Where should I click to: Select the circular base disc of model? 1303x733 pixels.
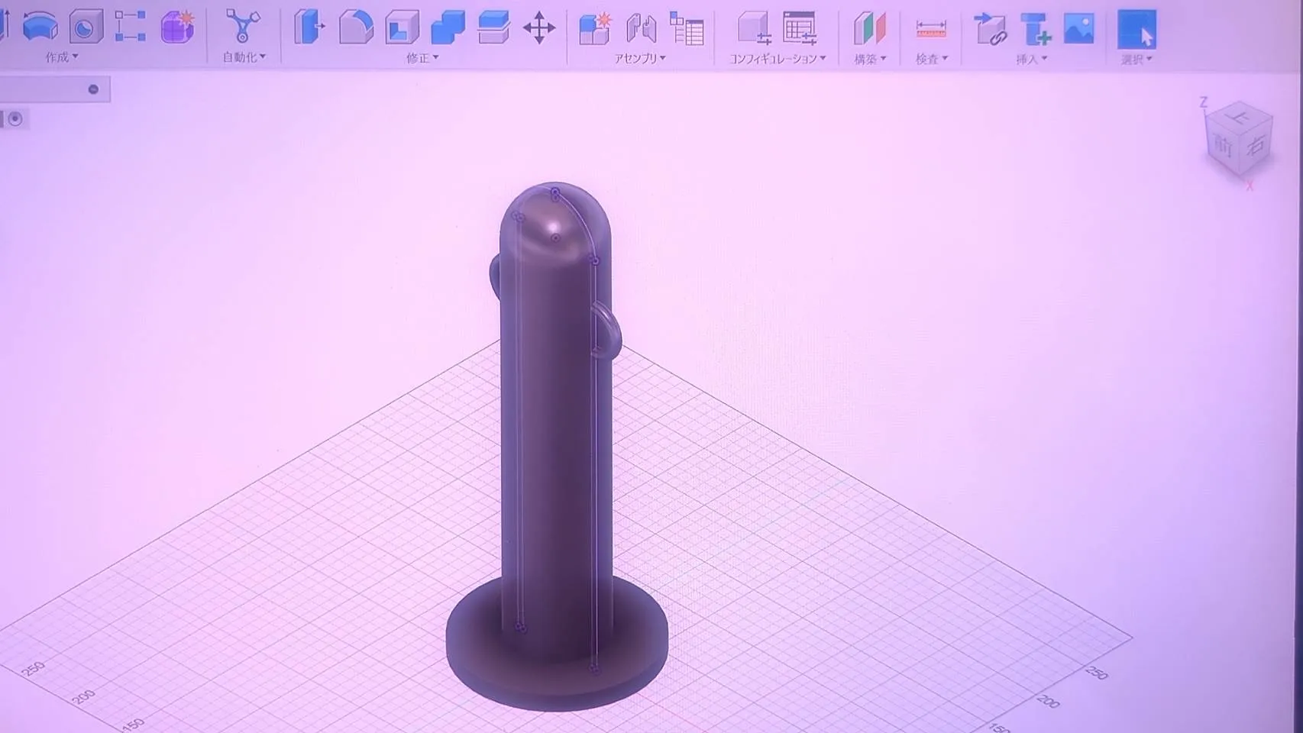tap(557, 645)
